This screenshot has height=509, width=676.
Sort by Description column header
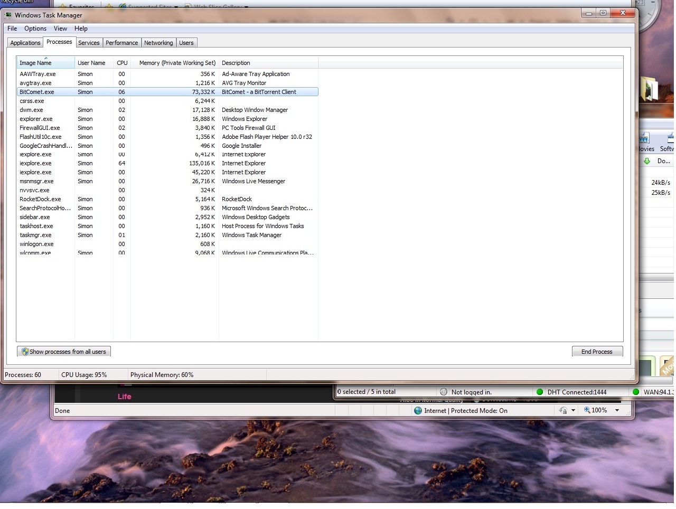coord(268,63)
